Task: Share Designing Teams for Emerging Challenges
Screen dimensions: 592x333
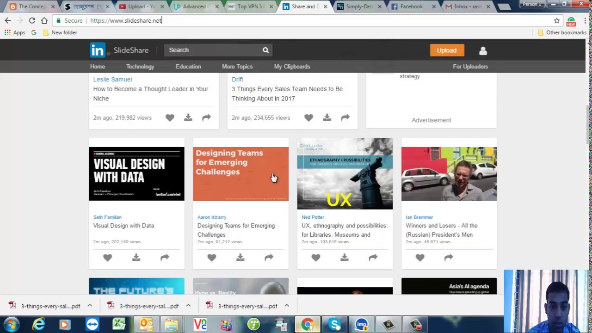Action: [269, 258]
